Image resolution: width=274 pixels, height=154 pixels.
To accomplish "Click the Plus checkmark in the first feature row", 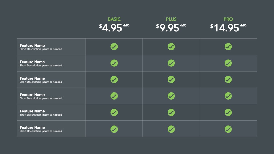I will click(x=171, y=46).
